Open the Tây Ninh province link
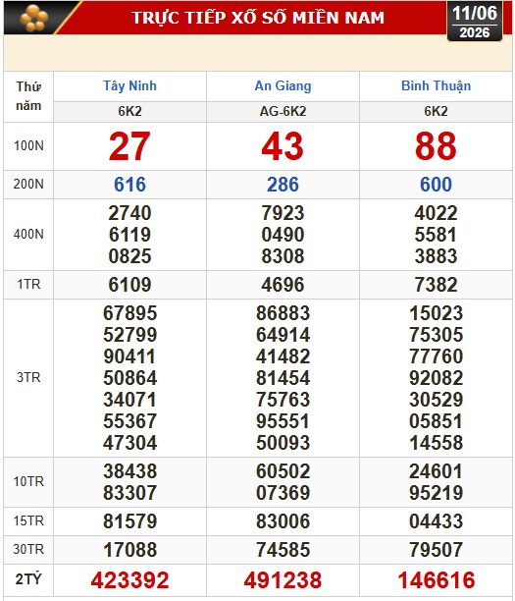 click(129, 85)
